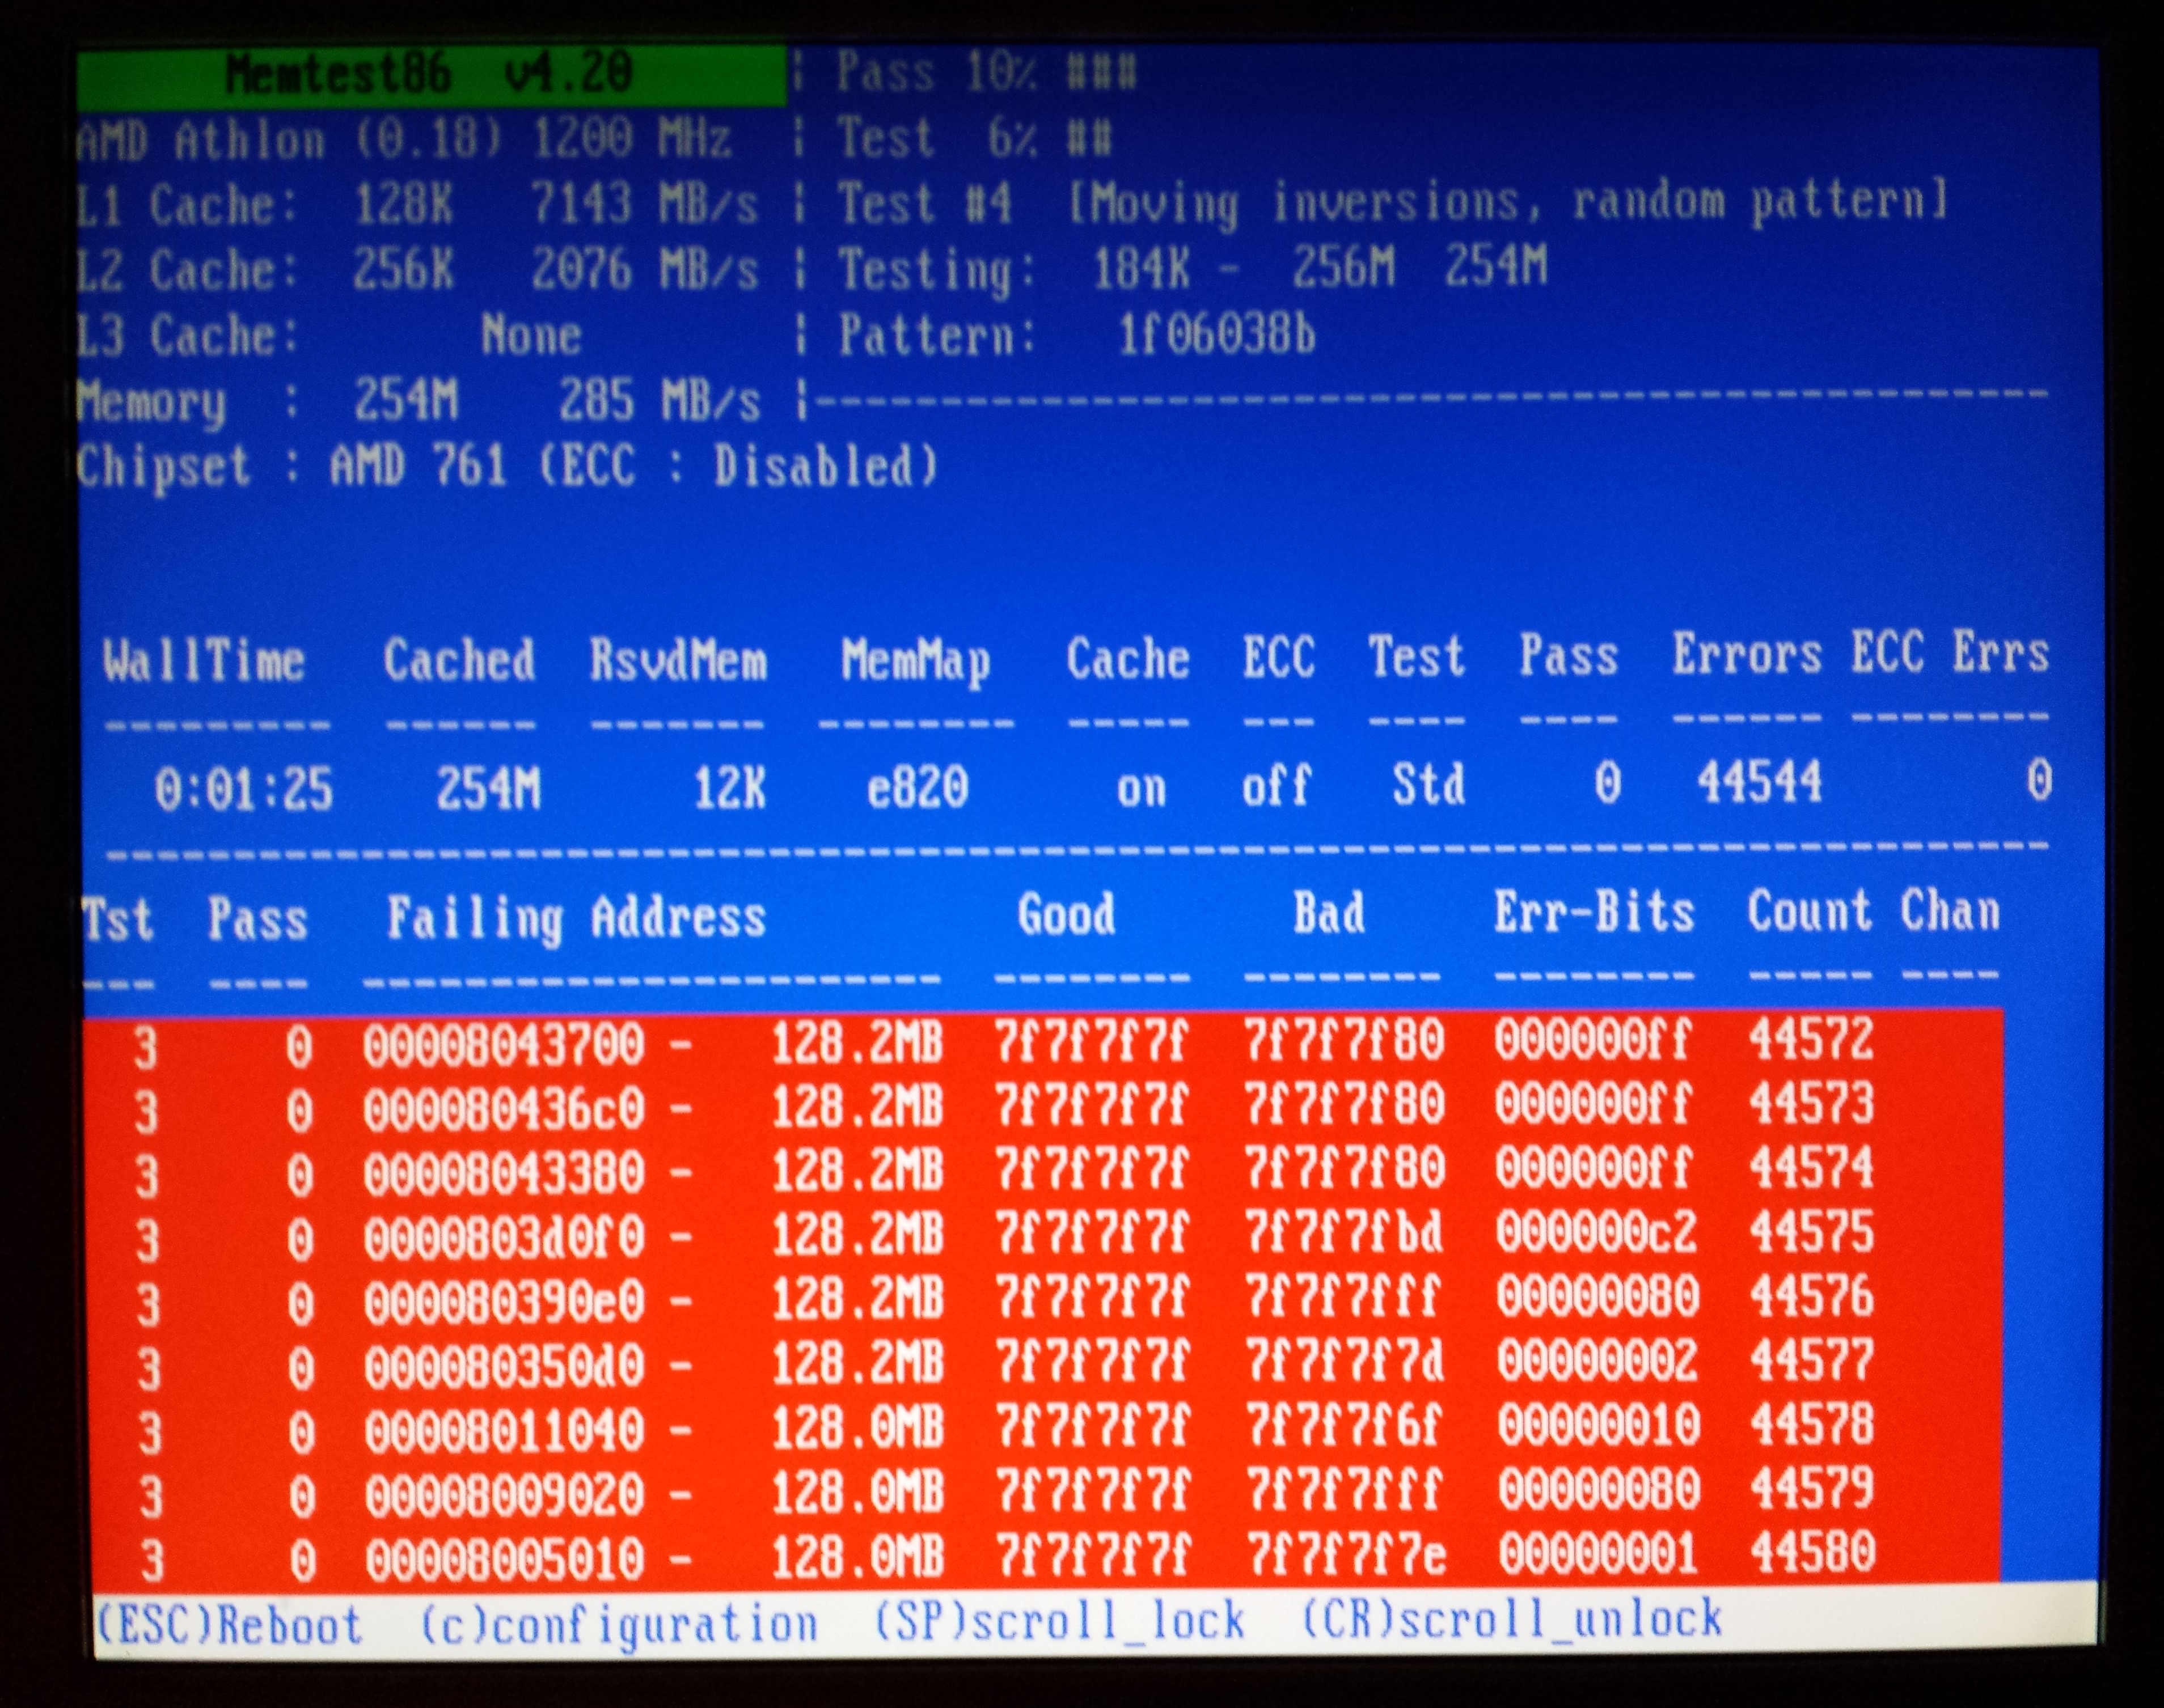The height and width of the screenshot is (1708, 2164).
Task: Click the error count 44572
Action: coord(1811,1039)
